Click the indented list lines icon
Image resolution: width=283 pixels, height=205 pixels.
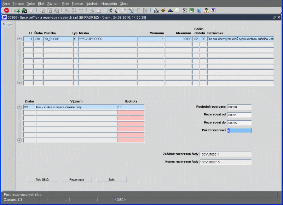[x=138, y=11]
